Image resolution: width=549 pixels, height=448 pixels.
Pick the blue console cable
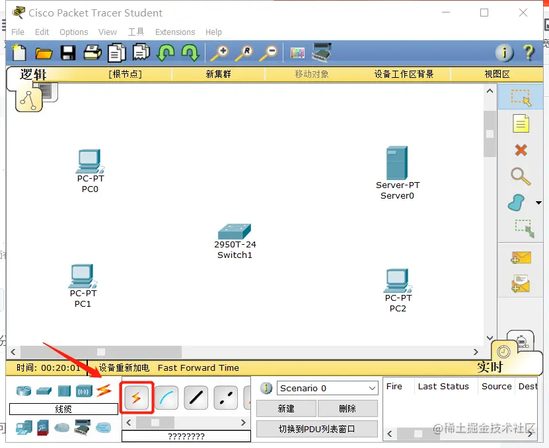166,398
